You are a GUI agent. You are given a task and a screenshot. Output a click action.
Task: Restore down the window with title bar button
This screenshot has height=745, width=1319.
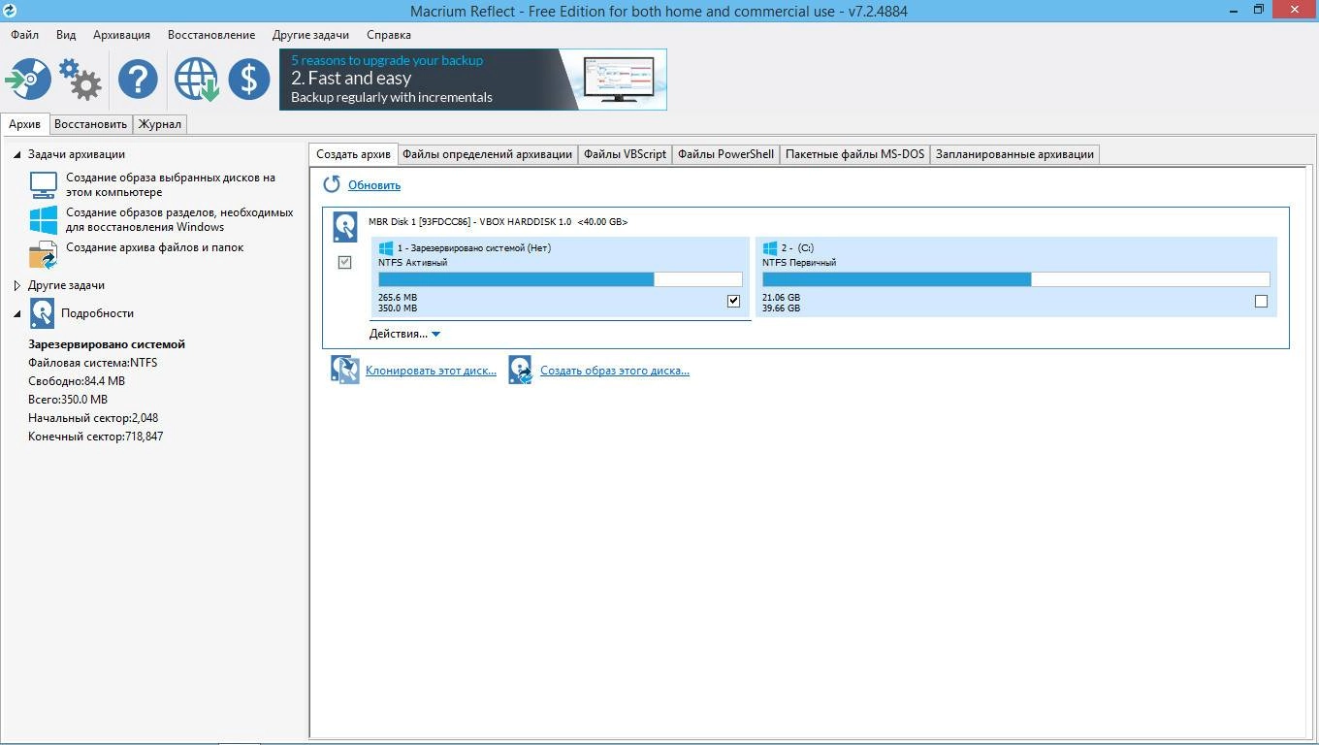[x=1259, y=10]
